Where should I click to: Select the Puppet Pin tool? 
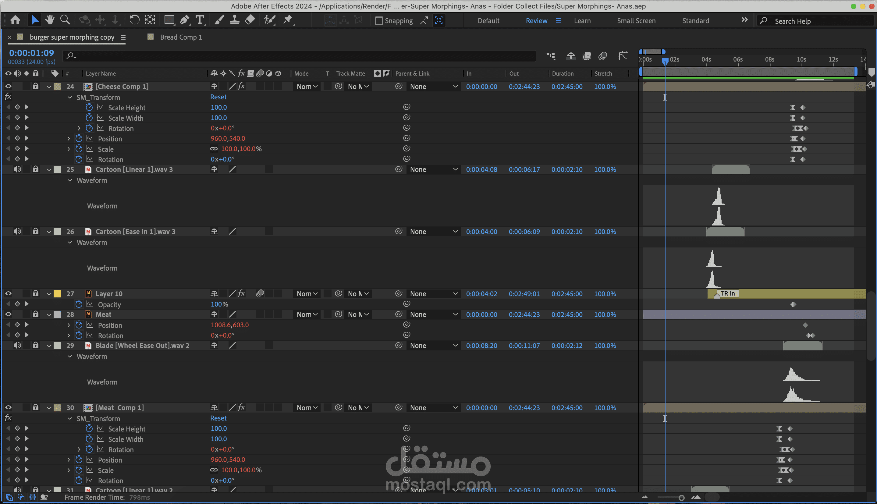pyautogui.click(x=288, y=20)
